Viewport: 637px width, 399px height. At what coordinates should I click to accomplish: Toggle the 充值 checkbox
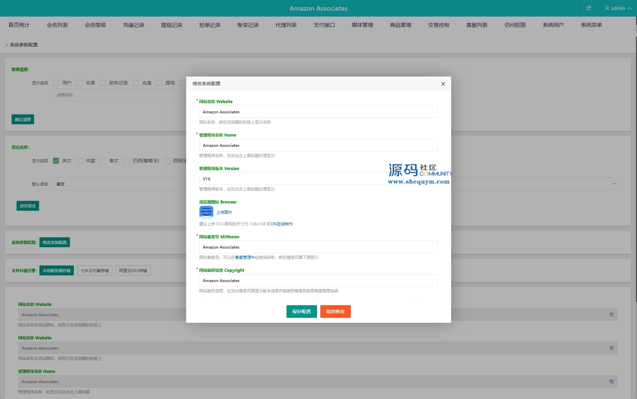click(x=136, y=83)
